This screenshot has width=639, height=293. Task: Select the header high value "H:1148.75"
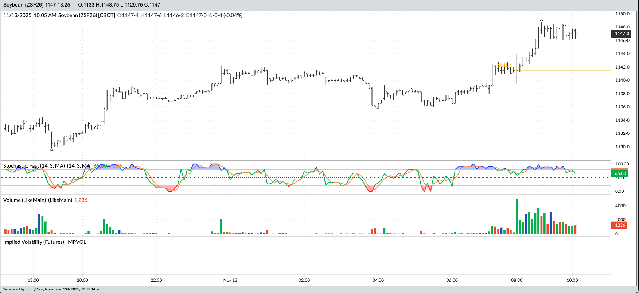108,5
